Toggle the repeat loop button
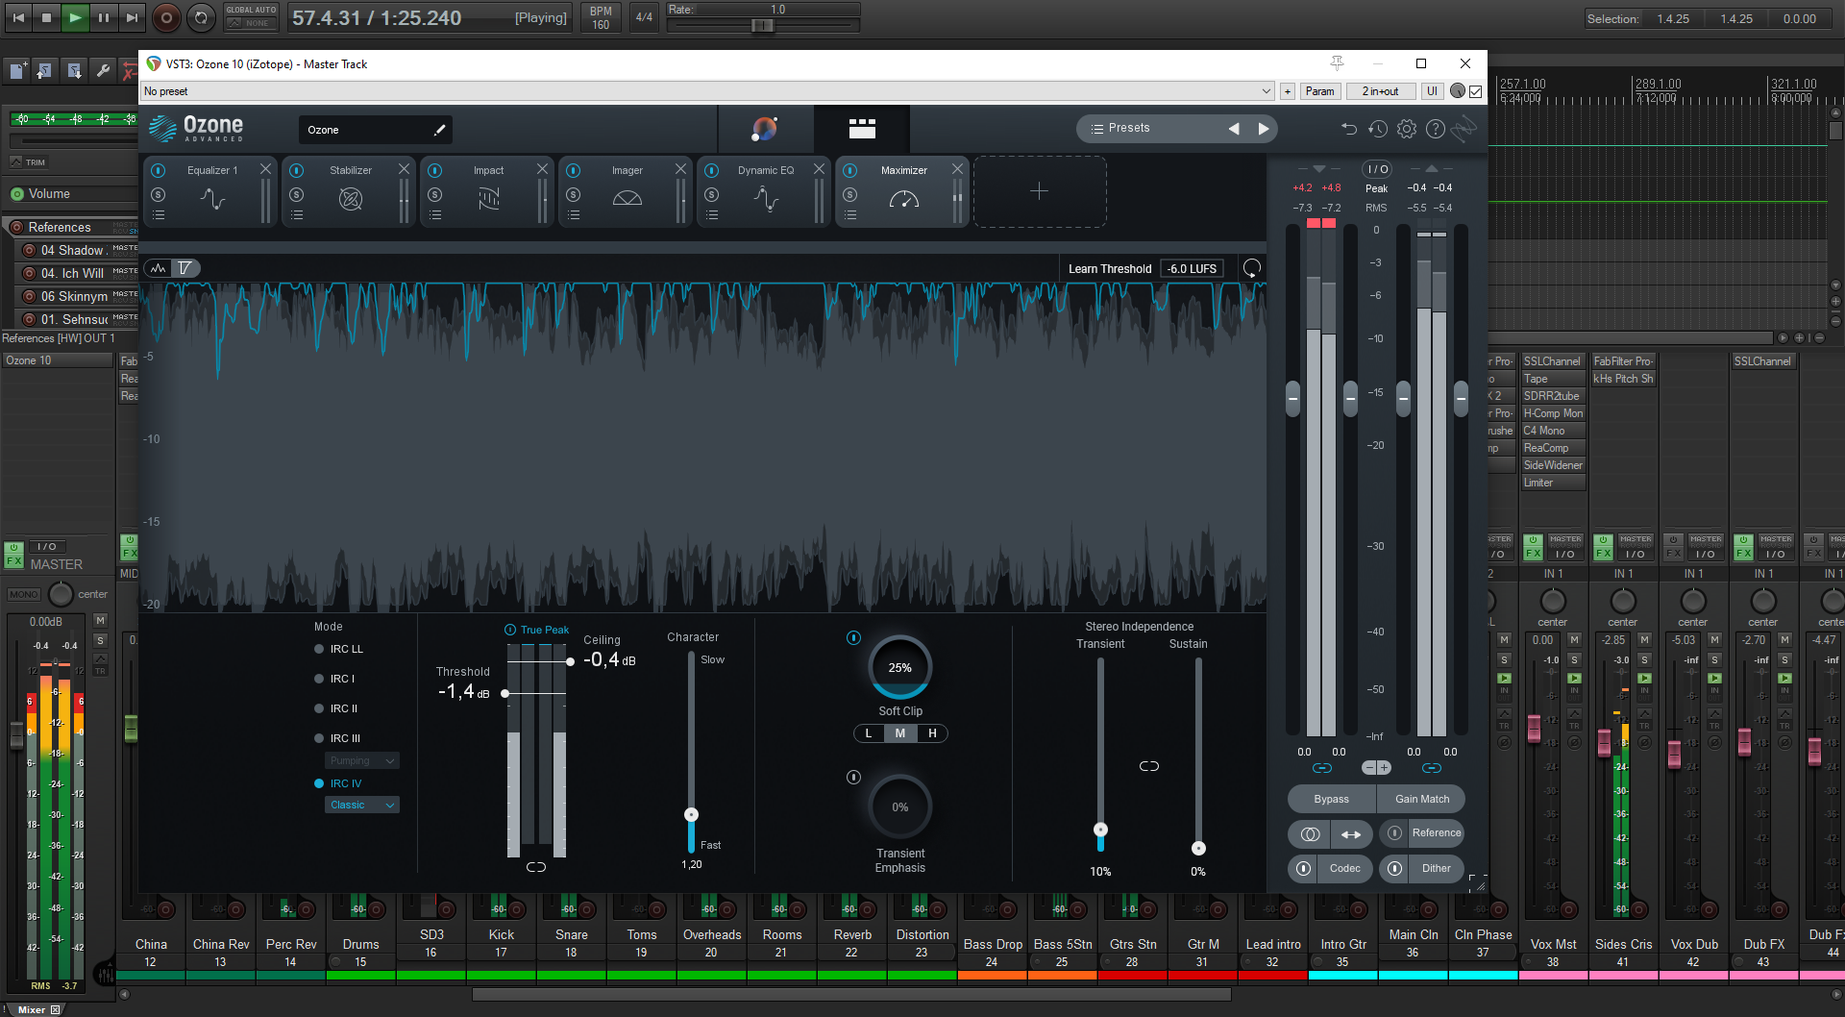The image size is (1845, 1017). (201, 17)
